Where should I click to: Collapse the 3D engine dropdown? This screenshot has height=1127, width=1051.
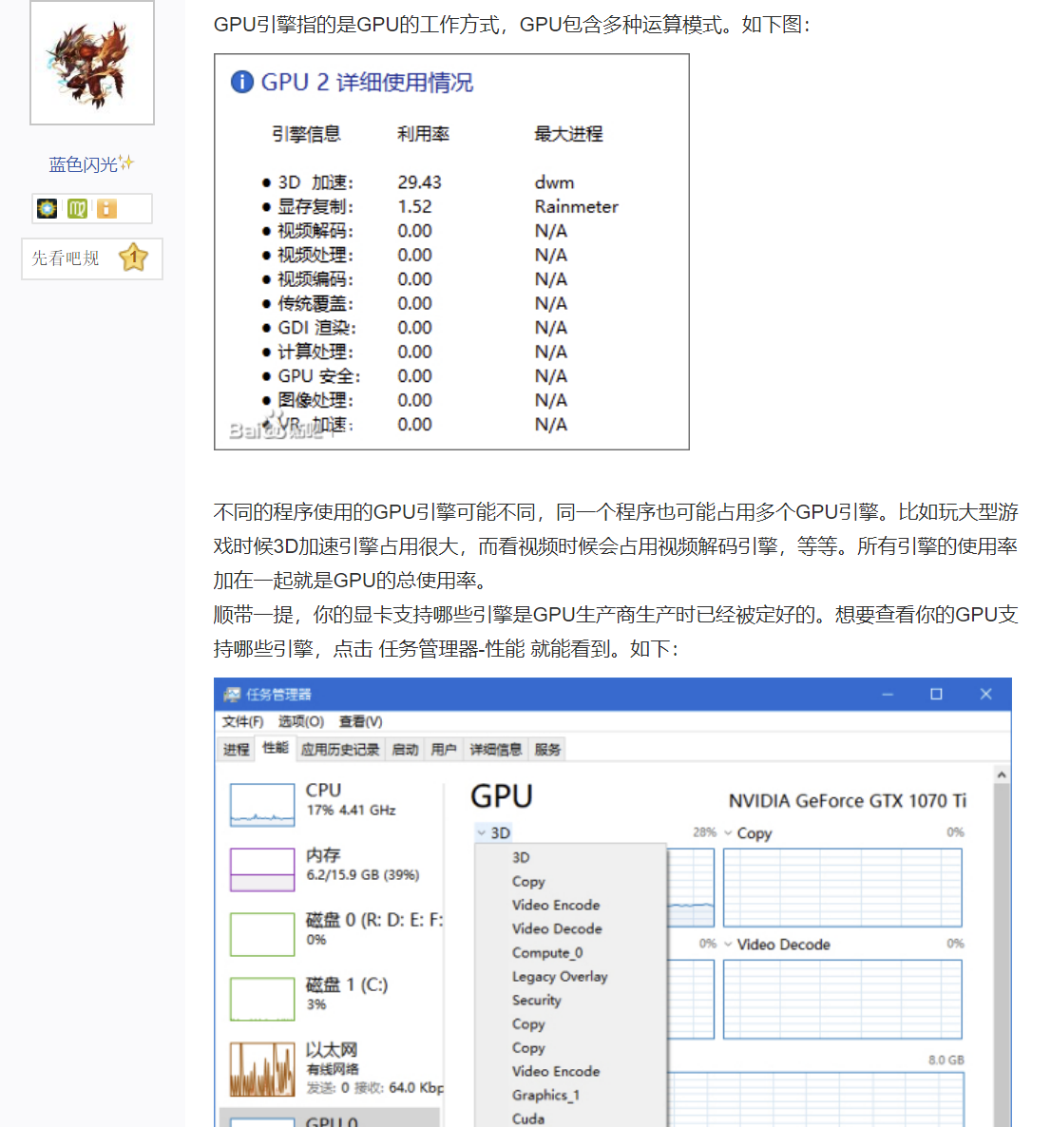tap(494, 833)
